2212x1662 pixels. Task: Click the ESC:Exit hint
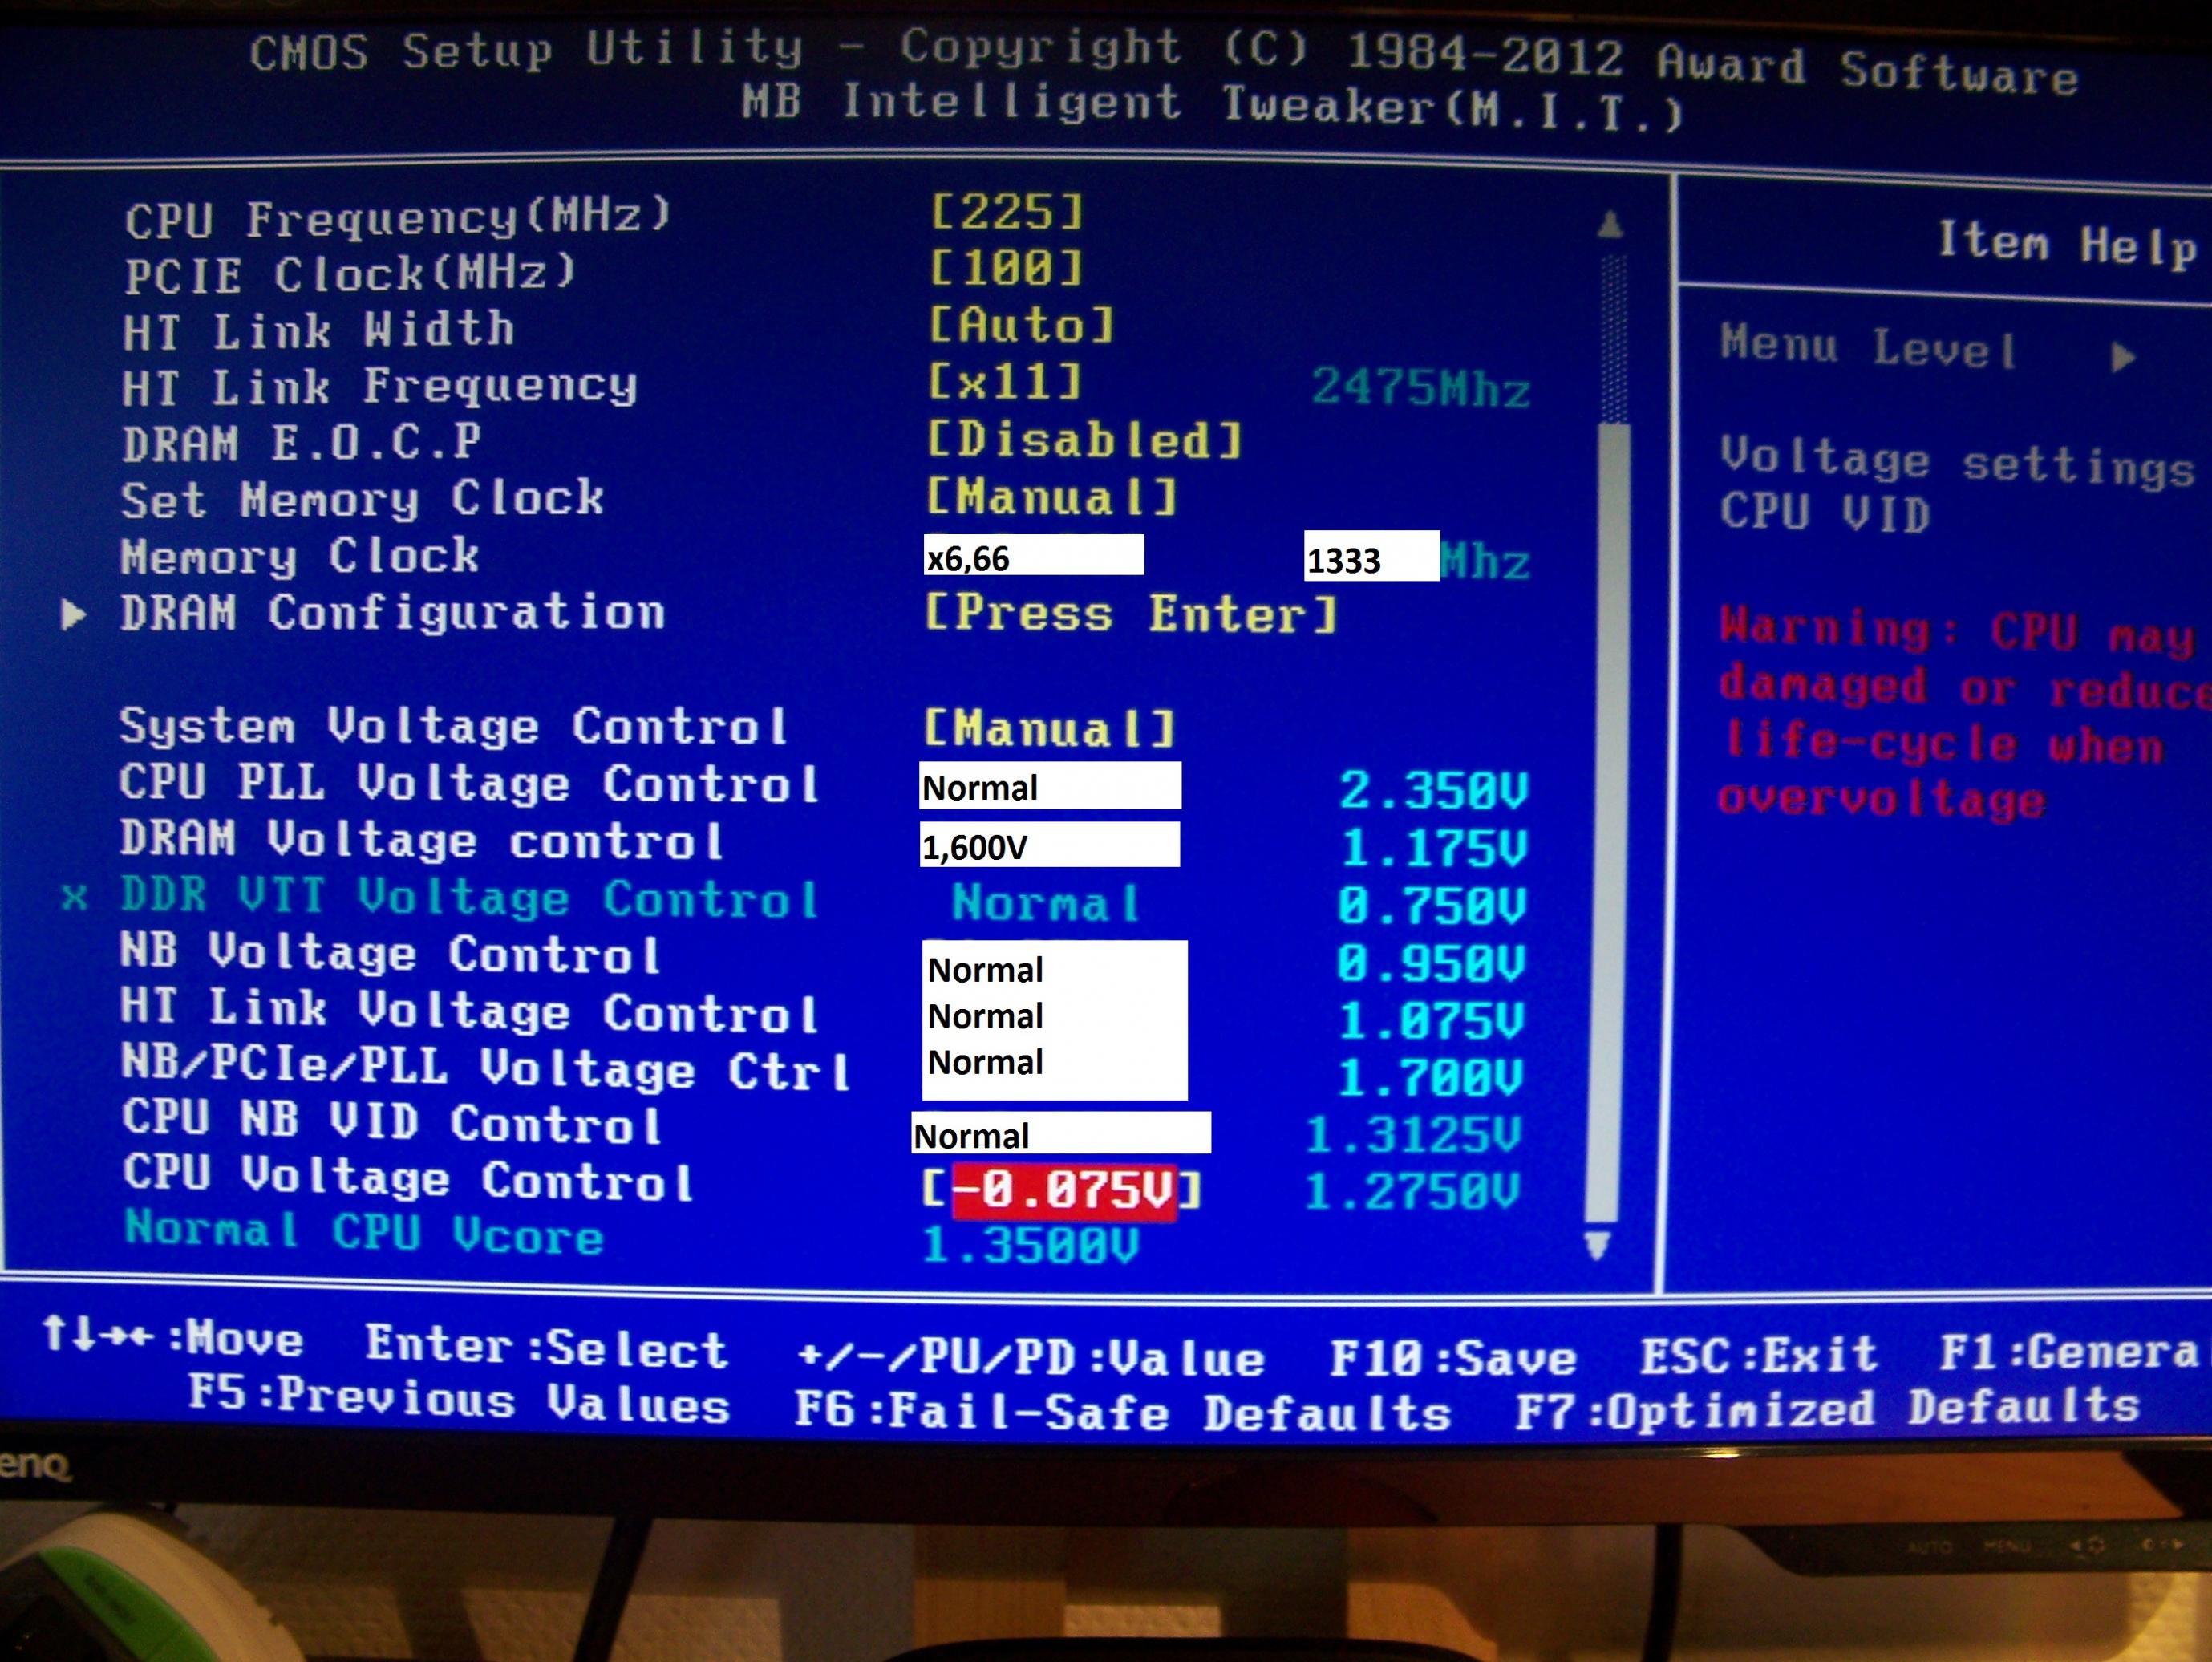tap(1759, 1356)
